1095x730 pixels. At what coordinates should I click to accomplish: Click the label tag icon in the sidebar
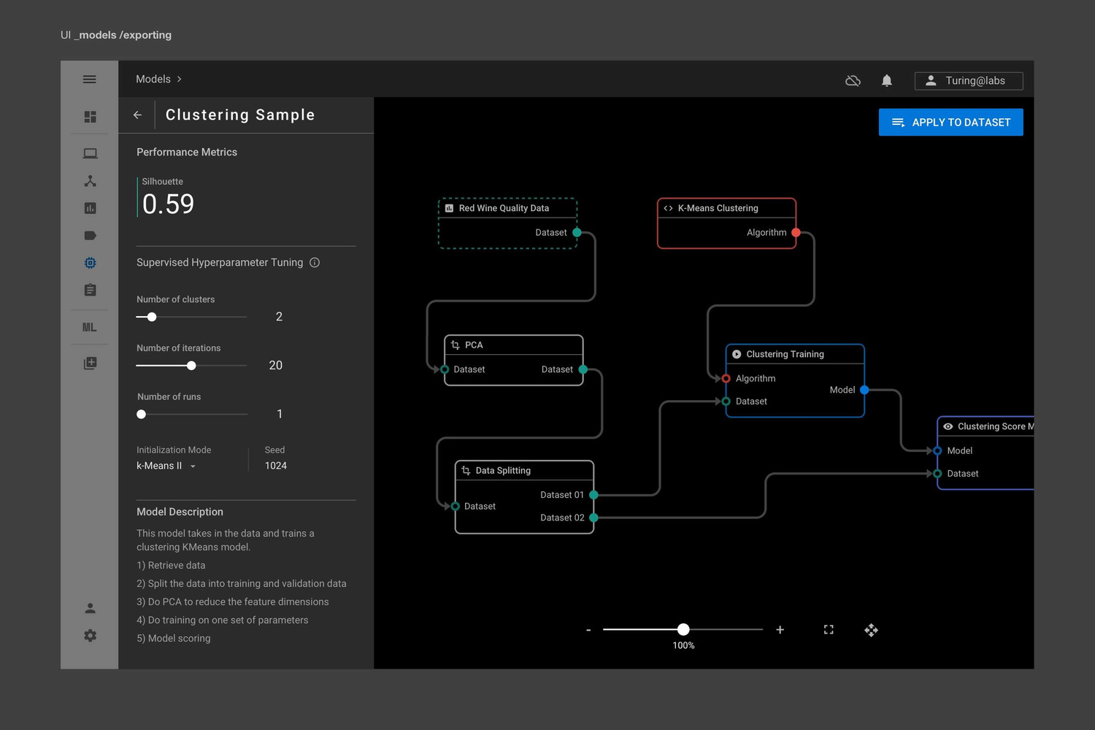90,236
